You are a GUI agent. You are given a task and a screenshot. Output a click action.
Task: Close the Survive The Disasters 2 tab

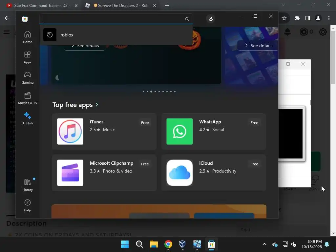pos(155,6)
